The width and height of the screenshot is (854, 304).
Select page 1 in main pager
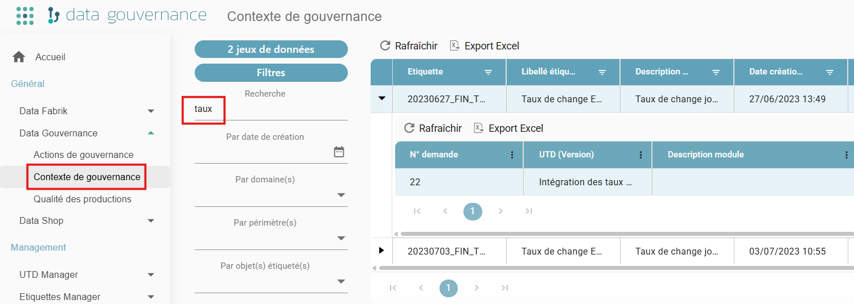click(x=449, y=288)
